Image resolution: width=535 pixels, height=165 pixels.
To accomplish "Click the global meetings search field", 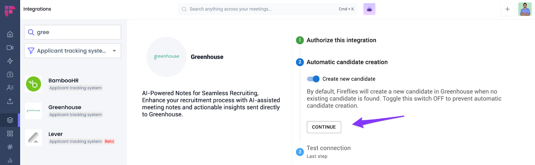I will coord(261,9).
